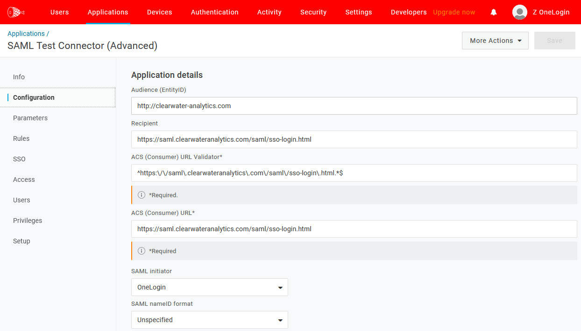Click info icon under ACS Consumer URL
This screenshot has width=581, height=331.
pyautogui.click(x=142, y=251)
